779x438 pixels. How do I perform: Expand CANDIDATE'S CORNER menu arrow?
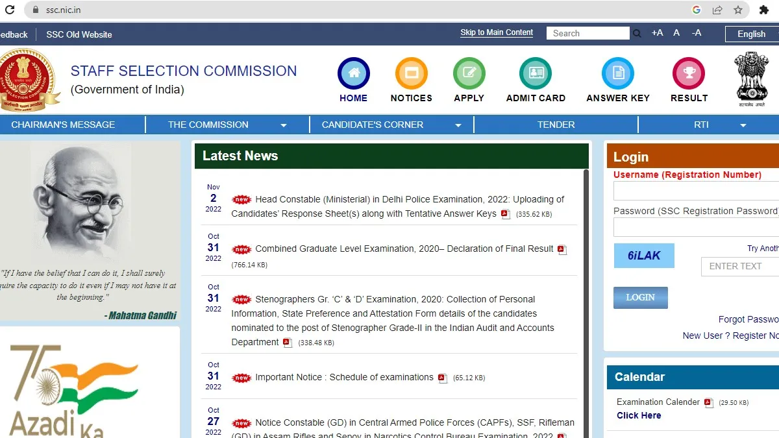[458, 125]
